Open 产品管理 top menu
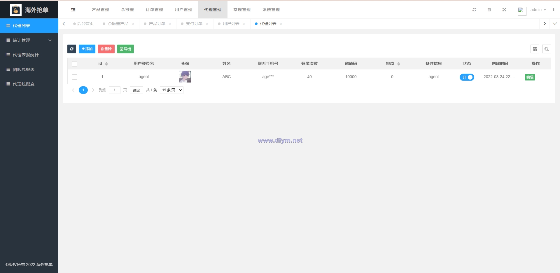The width and height of the screenshot is (560, 273). pyautogui.click(x=100, y=10)
